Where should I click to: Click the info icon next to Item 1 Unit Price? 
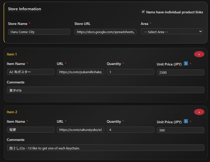coord(185,63)
